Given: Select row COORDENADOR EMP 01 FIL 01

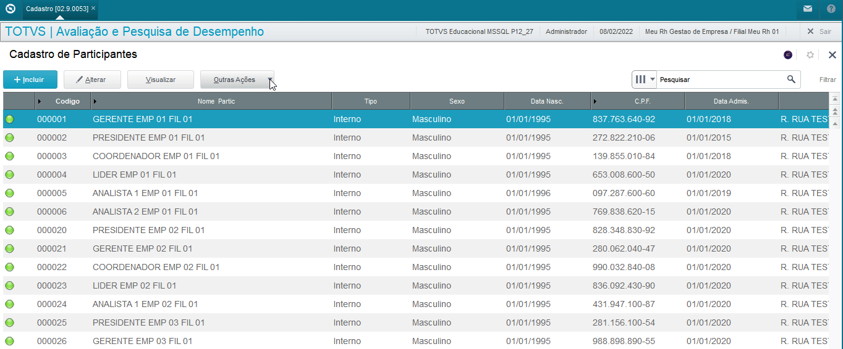Looking at the screenshot, I should point(415,156).
